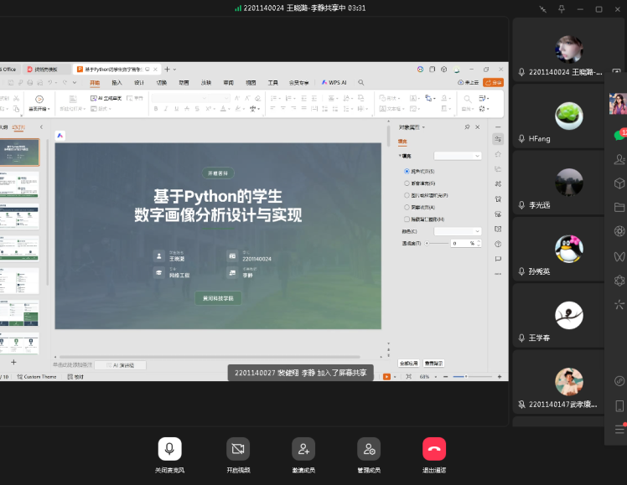Start slideshow from orange status bar button

point(387,377)
